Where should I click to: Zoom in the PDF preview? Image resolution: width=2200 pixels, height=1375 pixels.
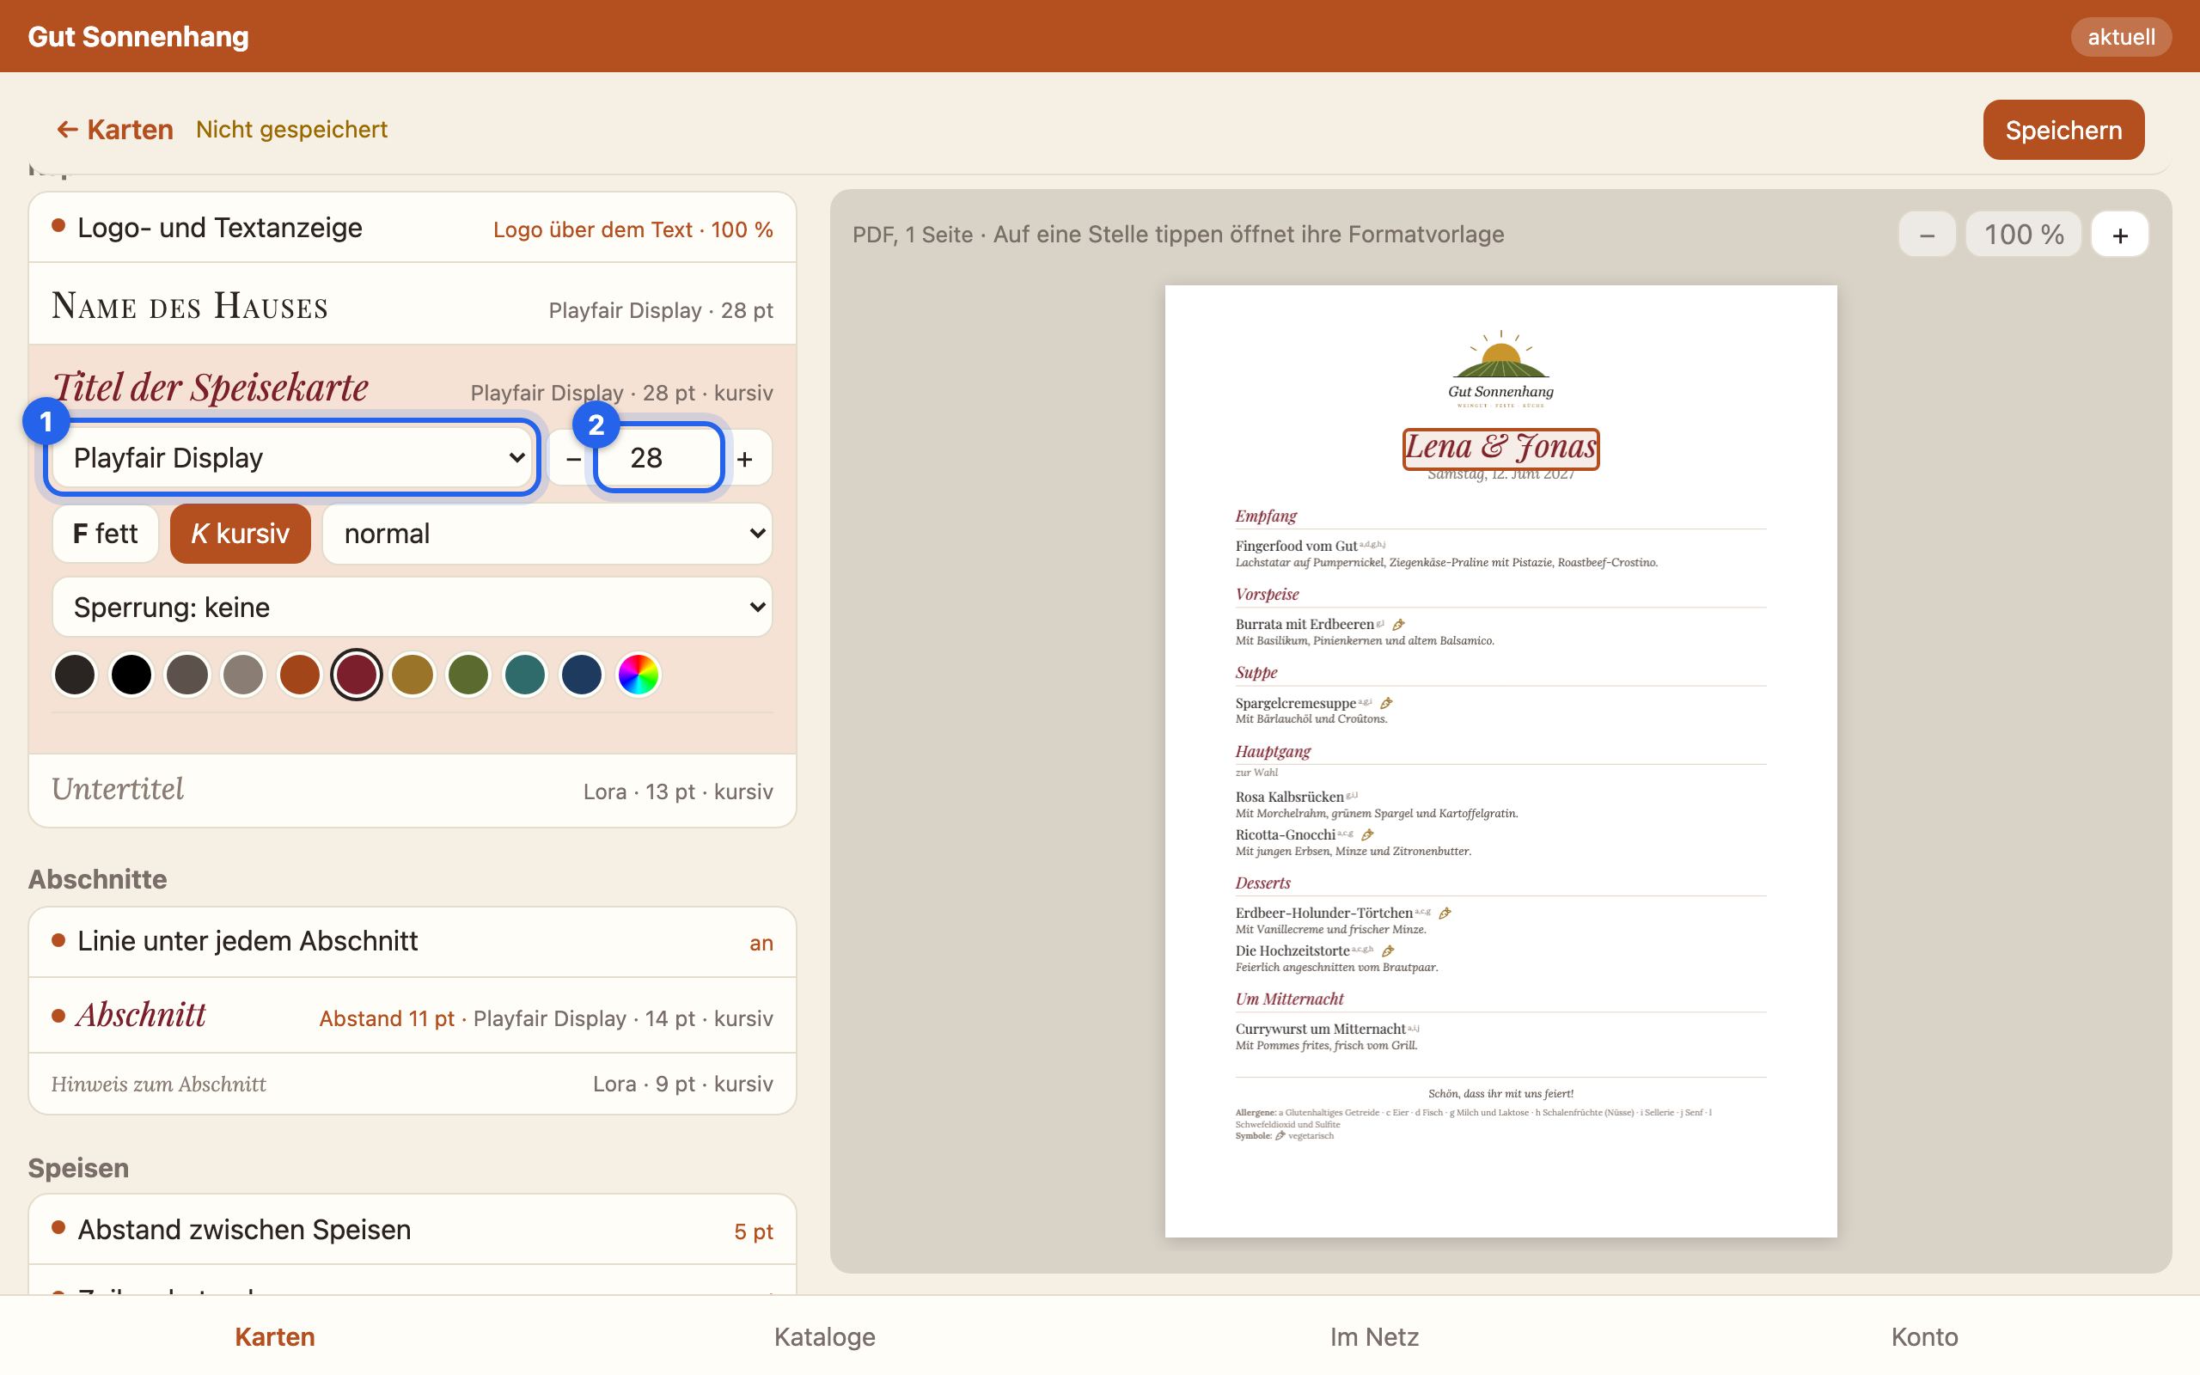(2120, 235)
